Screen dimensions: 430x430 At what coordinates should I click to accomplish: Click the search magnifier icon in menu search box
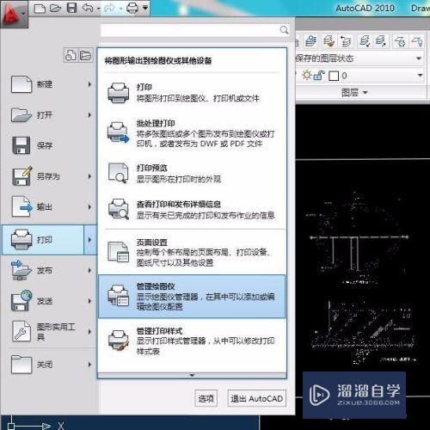tap(284, 29)
